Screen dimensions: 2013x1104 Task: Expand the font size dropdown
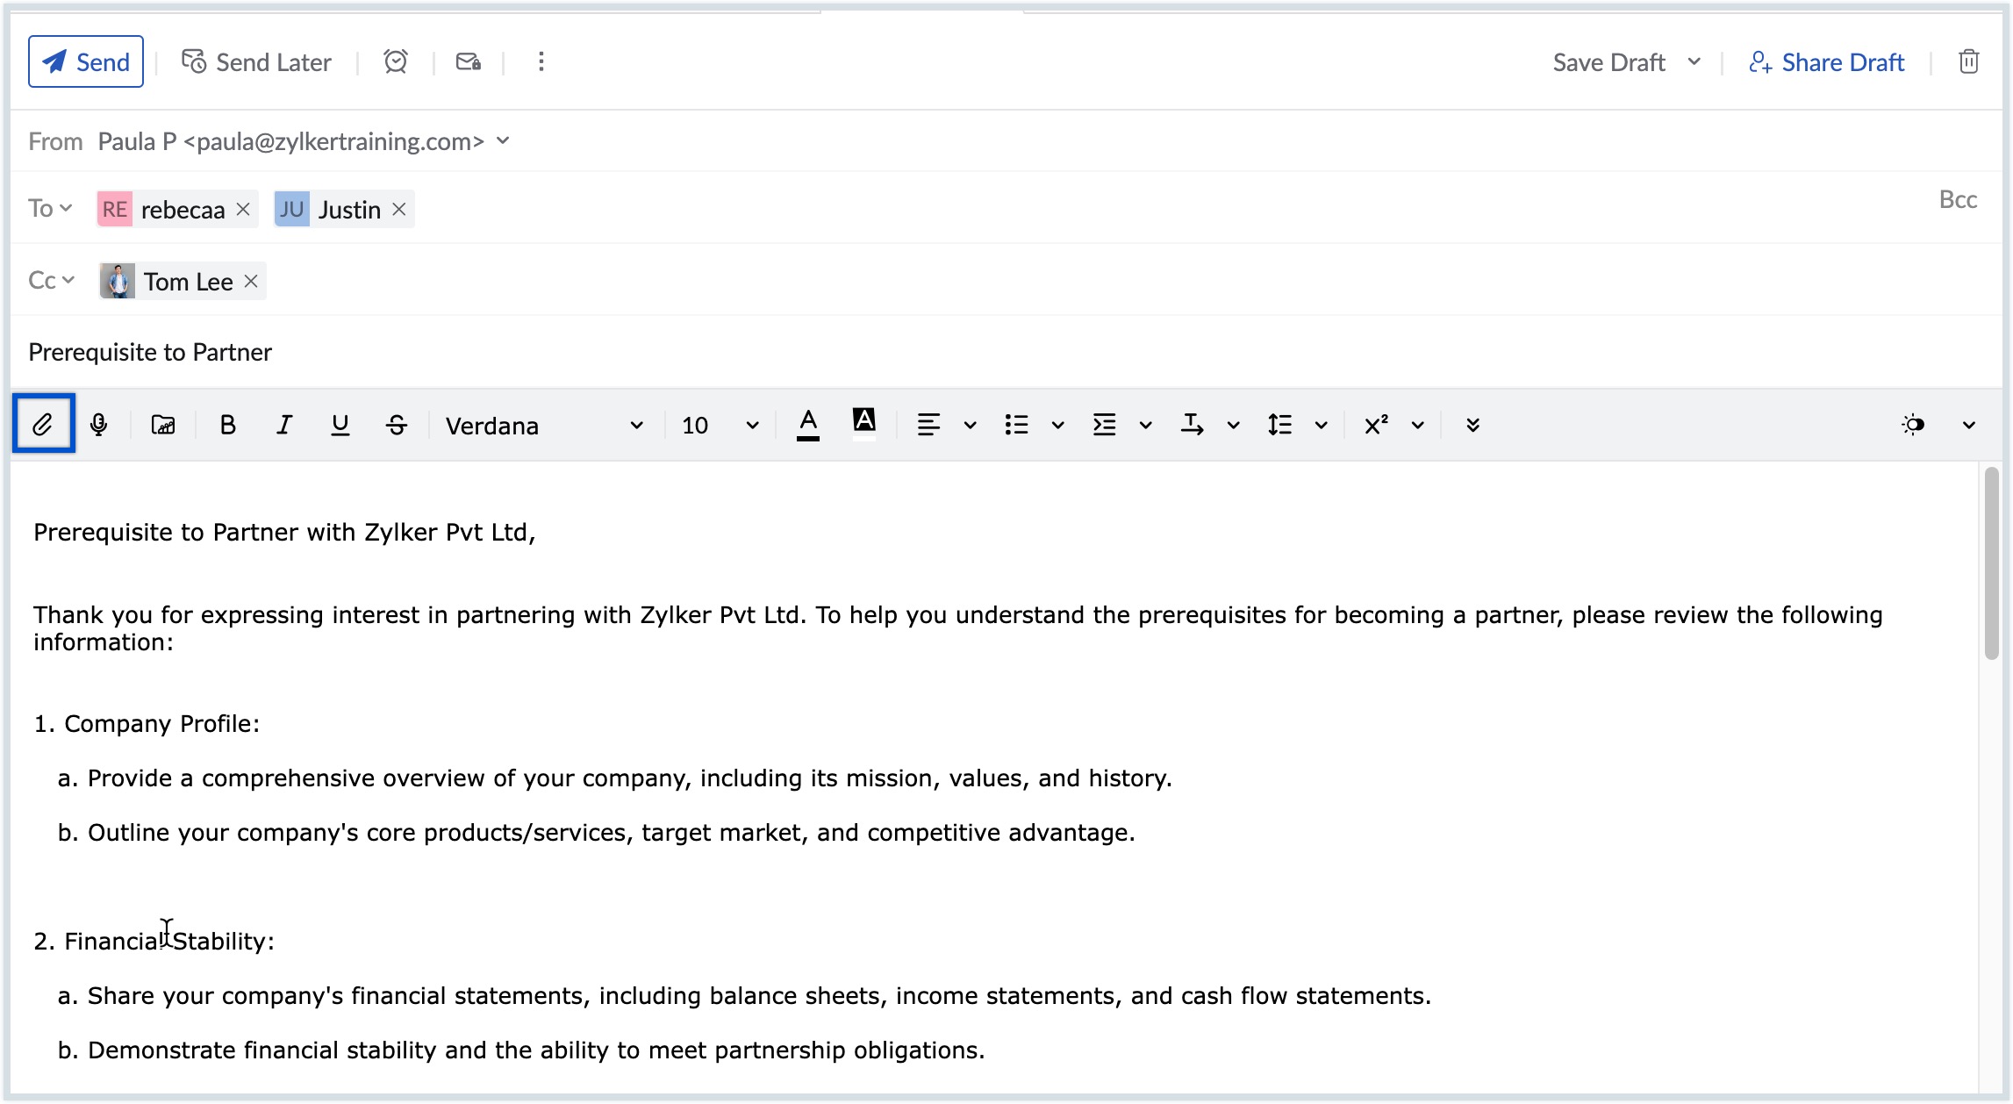click(748, 424)
